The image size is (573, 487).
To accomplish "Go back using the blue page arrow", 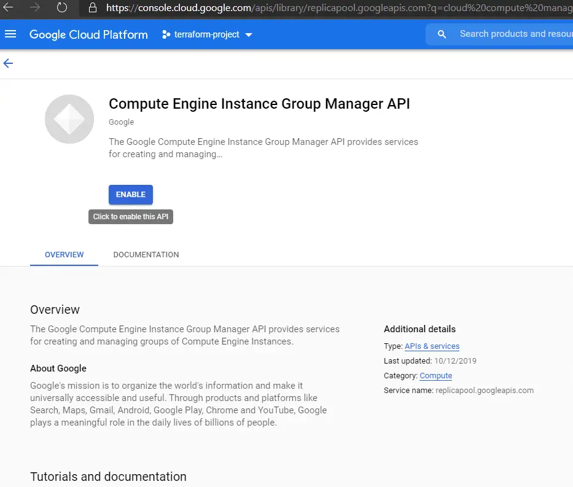I will (x=9, y=63).
